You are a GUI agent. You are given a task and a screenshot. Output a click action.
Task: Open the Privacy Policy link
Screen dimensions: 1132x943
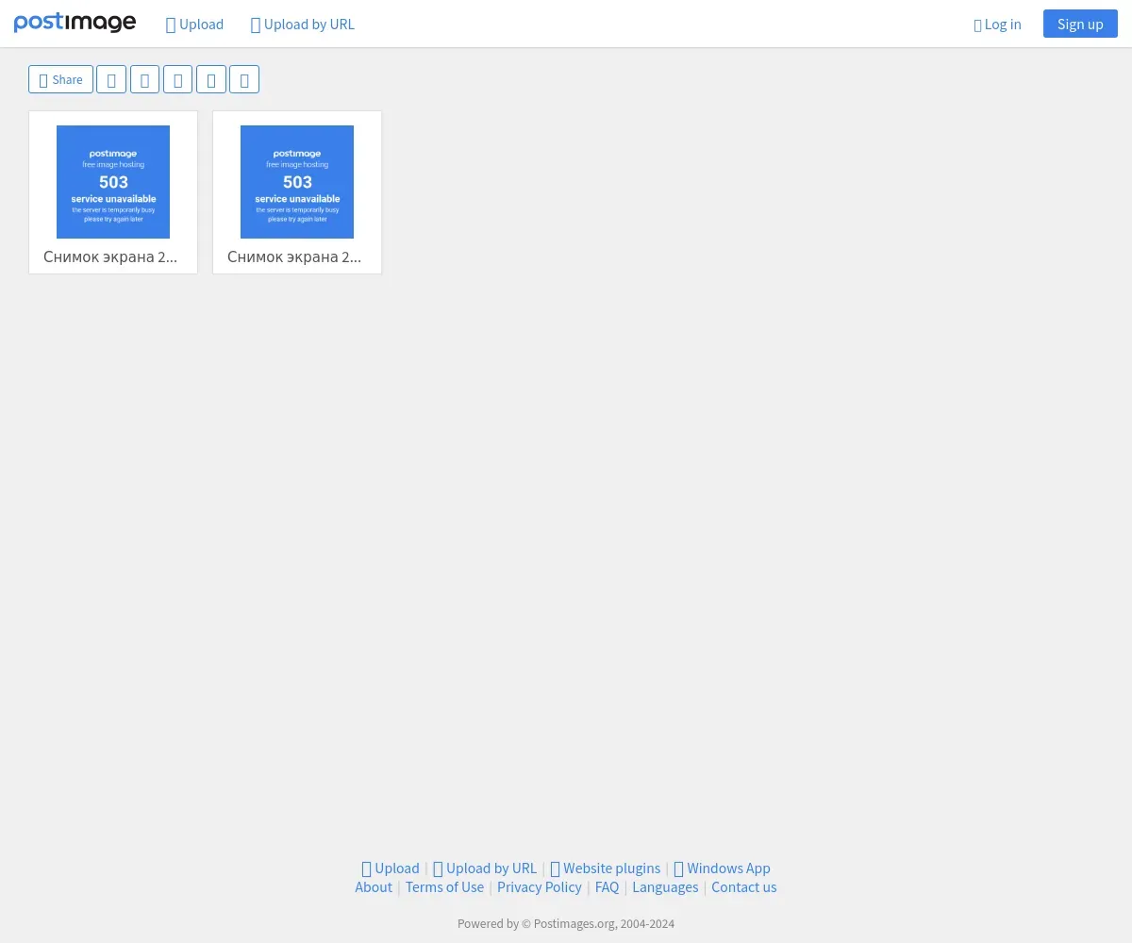point(540,887)
